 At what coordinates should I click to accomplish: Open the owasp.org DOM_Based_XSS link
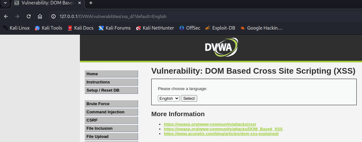pos(223,129)
